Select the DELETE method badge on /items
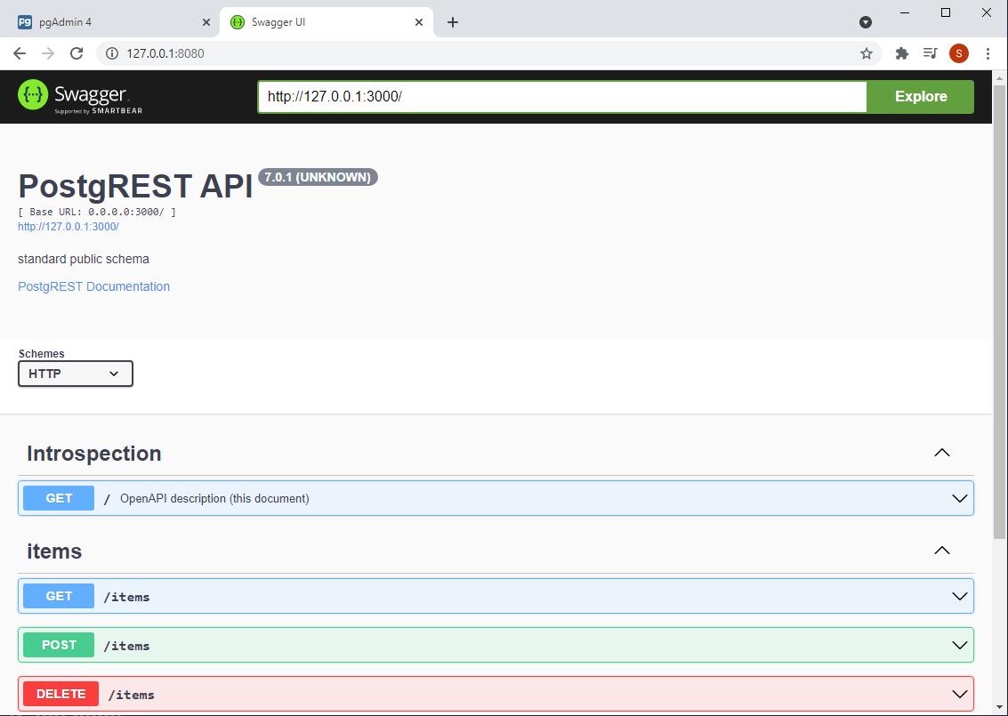The image size is (1008, 716). click(x=60, y=694)
